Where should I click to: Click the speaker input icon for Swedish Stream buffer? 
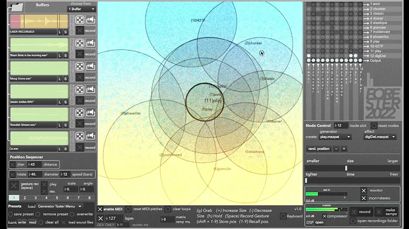(x=90, y=113)
